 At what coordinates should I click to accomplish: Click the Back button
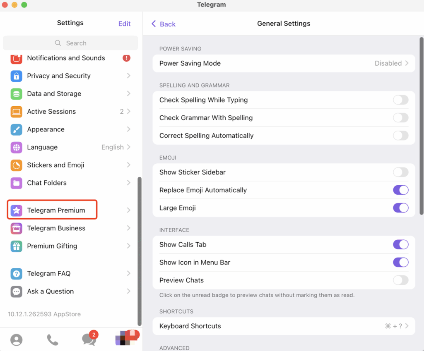click(164, 24)
